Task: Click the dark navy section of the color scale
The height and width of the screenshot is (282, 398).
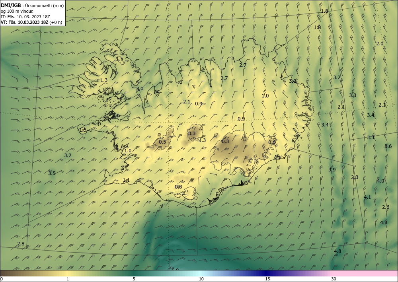Action: 267,273
